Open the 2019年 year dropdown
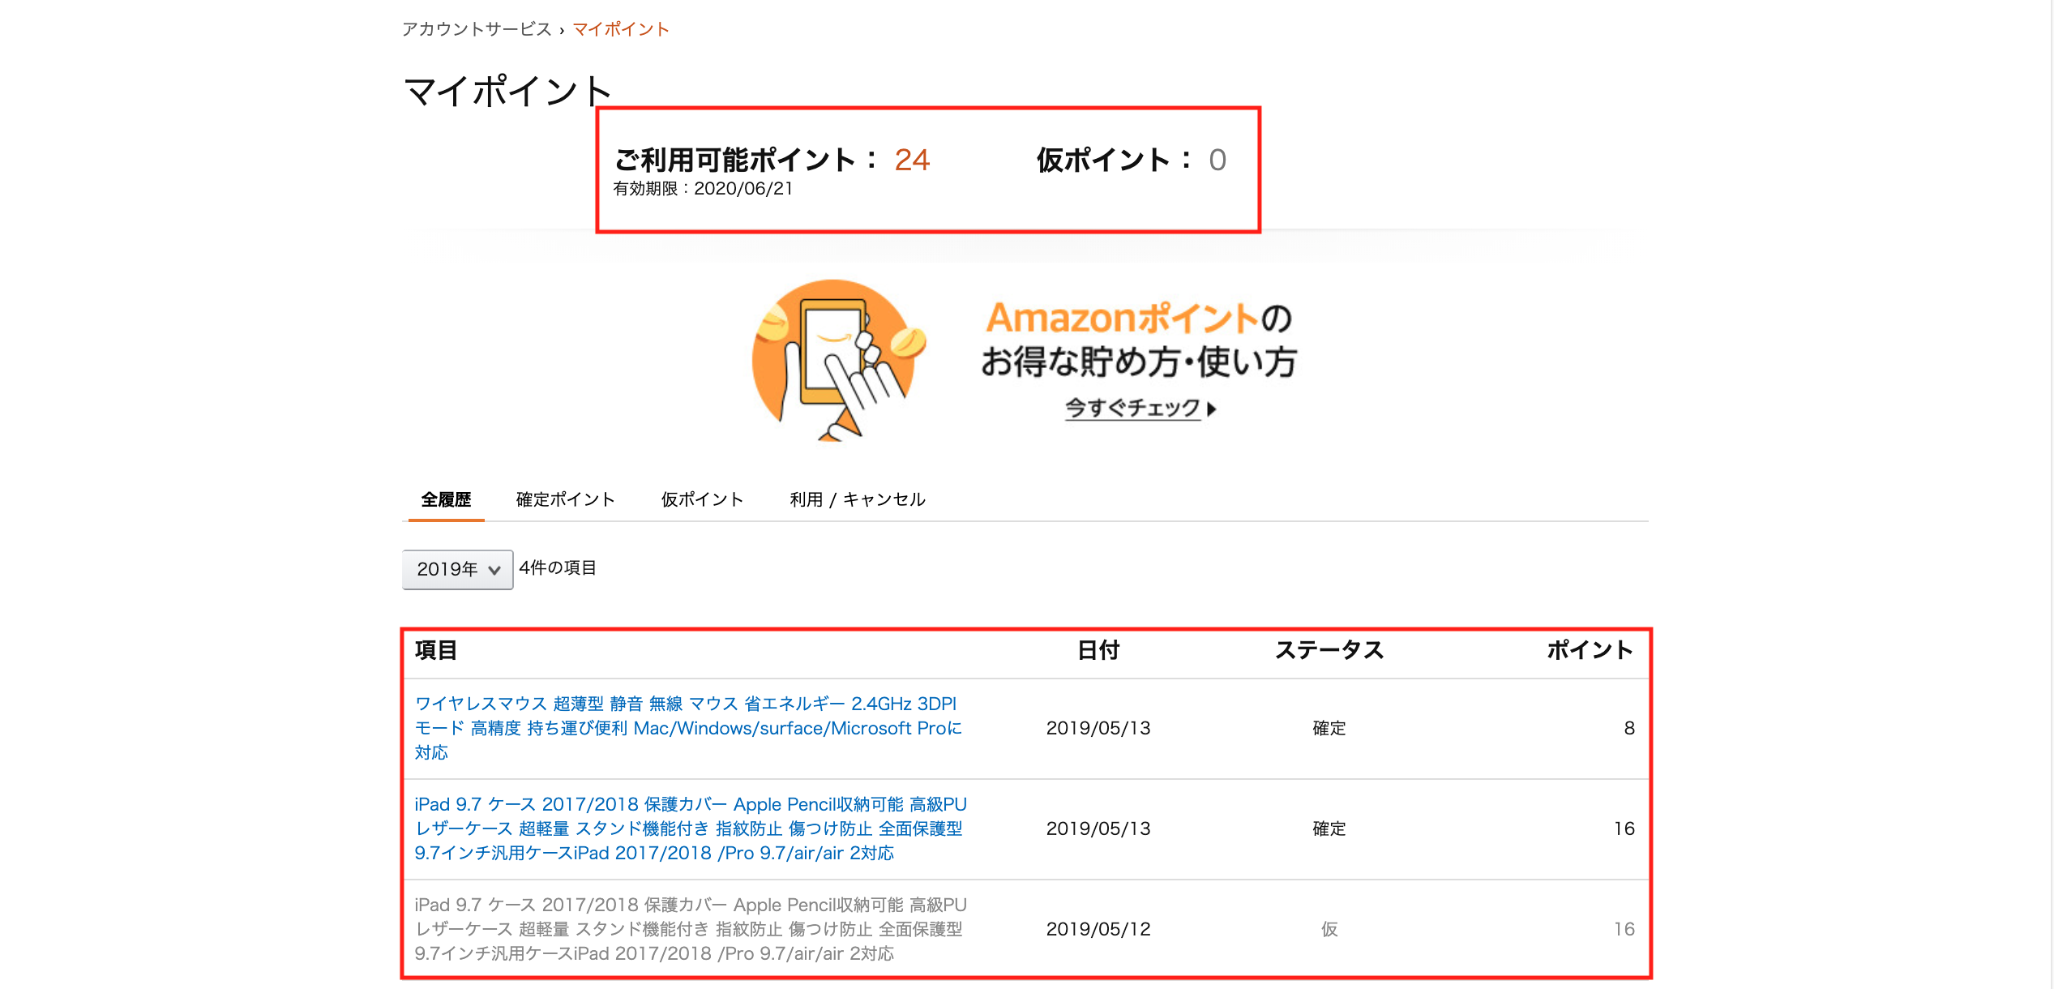 (457, 569)
